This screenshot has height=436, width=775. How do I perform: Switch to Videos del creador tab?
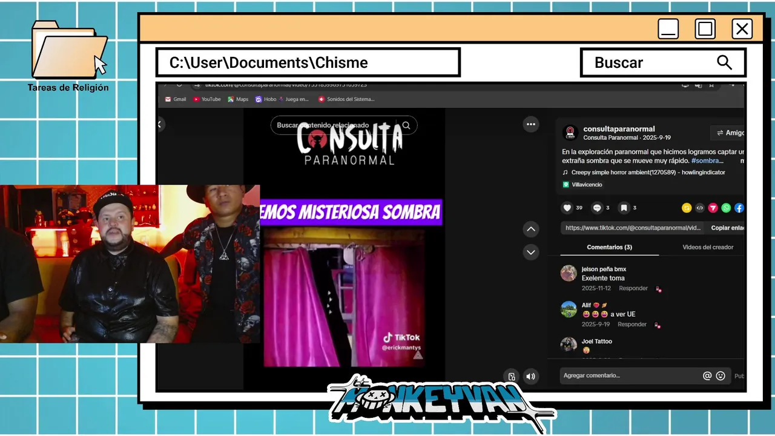(x=708, y=247)
